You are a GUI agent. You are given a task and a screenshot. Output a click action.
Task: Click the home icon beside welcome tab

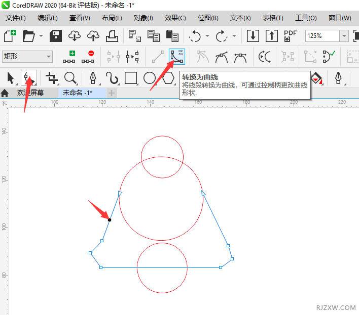(x=5, y=93)
